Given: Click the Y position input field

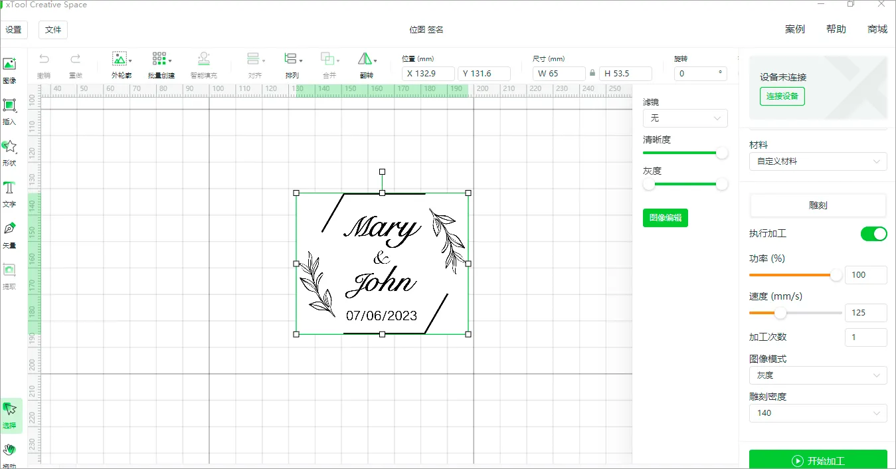Looking at the screenshot, I should click(484, 74).
